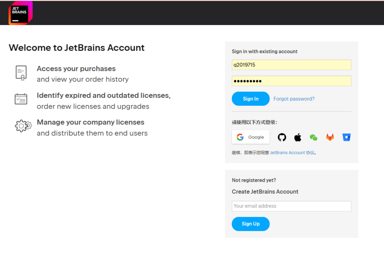Click the Your email address field
384x265 pixels.
click(291, 206)
